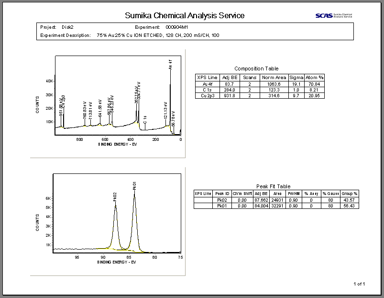
Task: Click the Area value 24931
Action: click(277, 200)
